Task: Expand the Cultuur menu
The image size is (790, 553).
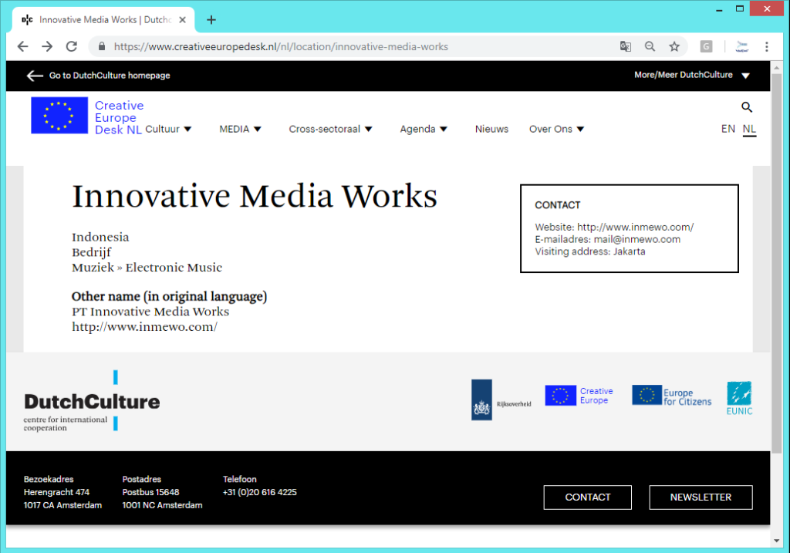Action: pos(168,129)
